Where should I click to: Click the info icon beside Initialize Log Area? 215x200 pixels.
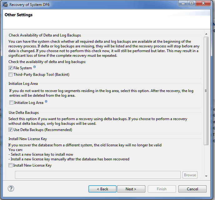click(x=46, y=101)
